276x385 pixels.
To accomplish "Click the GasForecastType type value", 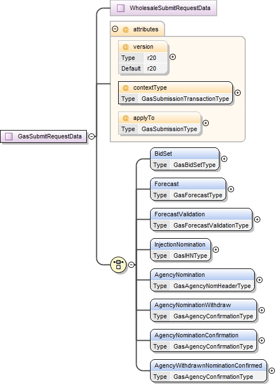I will pos(198,195).
